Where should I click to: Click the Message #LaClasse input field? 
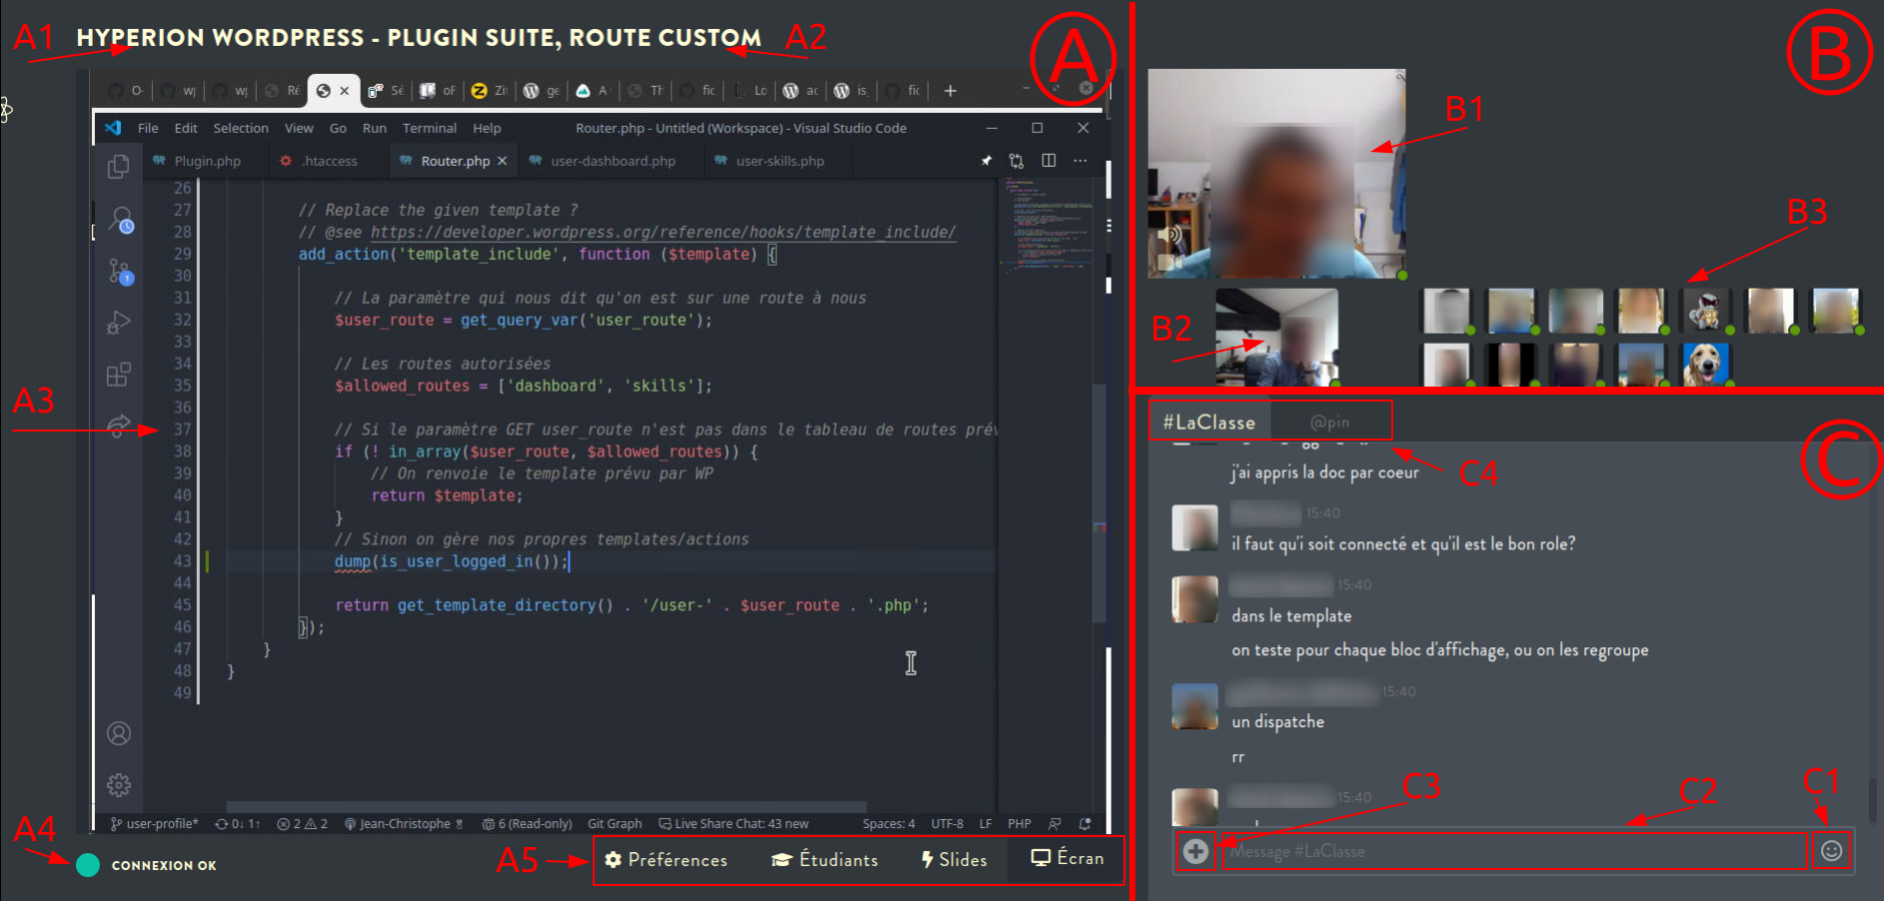click(x=1515, y=851)
